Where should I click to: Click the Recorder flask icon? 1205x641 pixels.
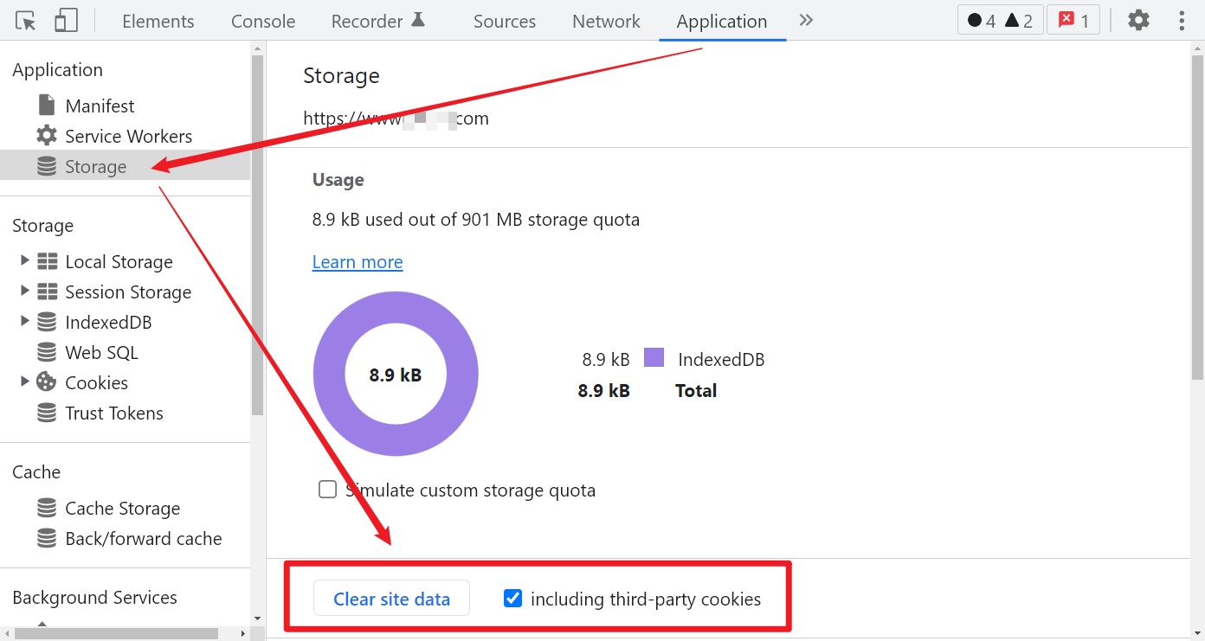pyautogui.click(x=418, y=19)
